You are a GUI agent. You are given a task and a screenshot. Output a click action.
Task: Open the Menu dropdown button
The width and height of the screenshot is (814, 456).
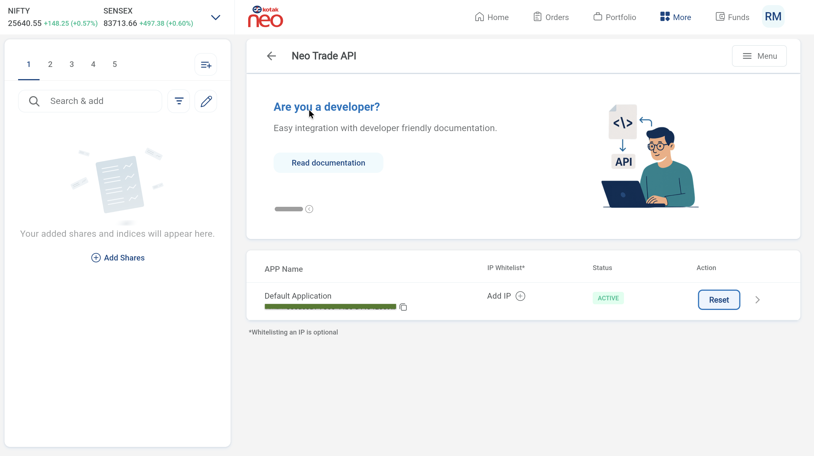pos(759,56)
